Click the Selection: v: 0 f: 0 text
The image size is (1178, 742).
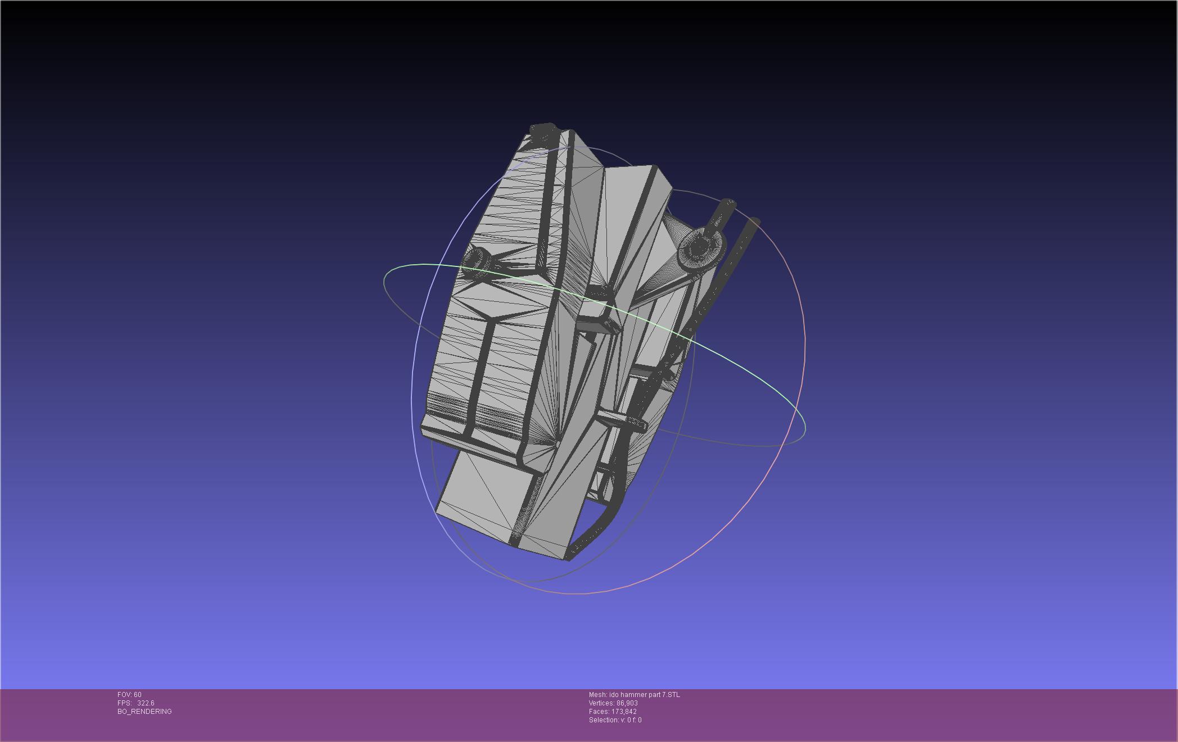[x=615, y=720]
